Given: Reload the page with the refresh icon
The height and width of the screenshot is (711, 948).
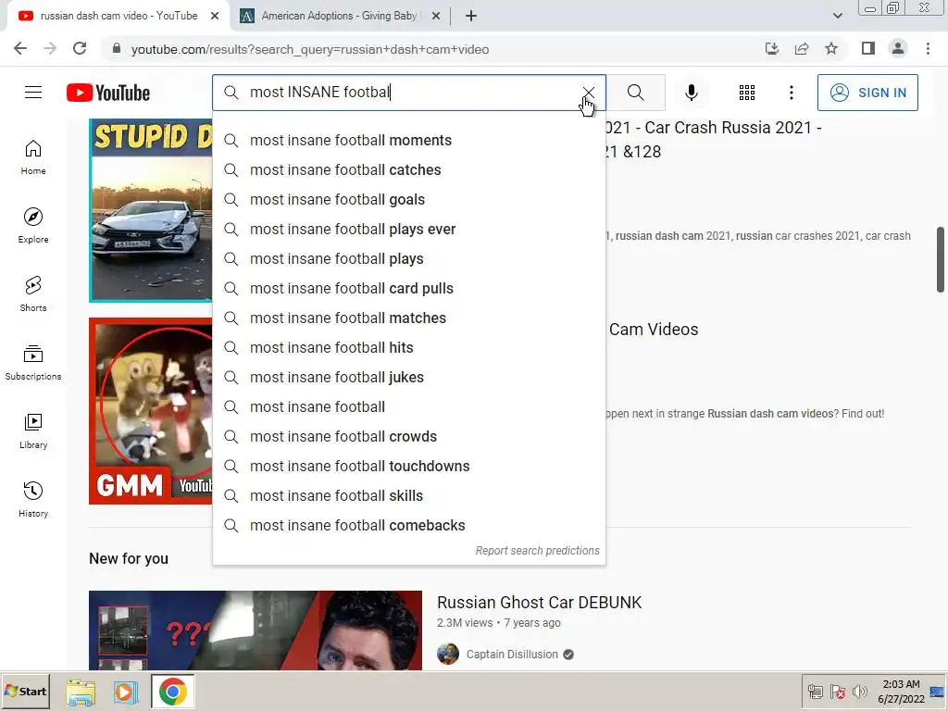Looking at the screenshot, I should (80, 49).
